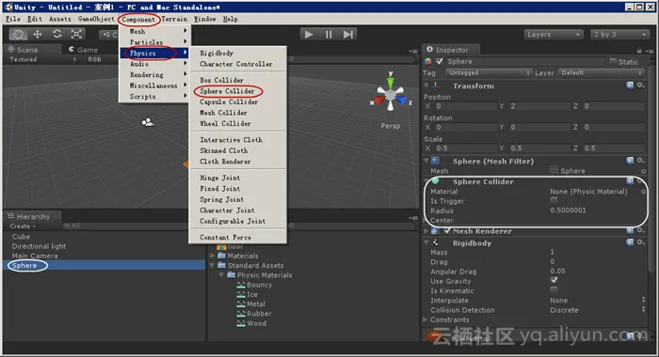659x357 pixels.
Task: Open Rigidbody gear settings menu
Action: [x=640, y=242]
